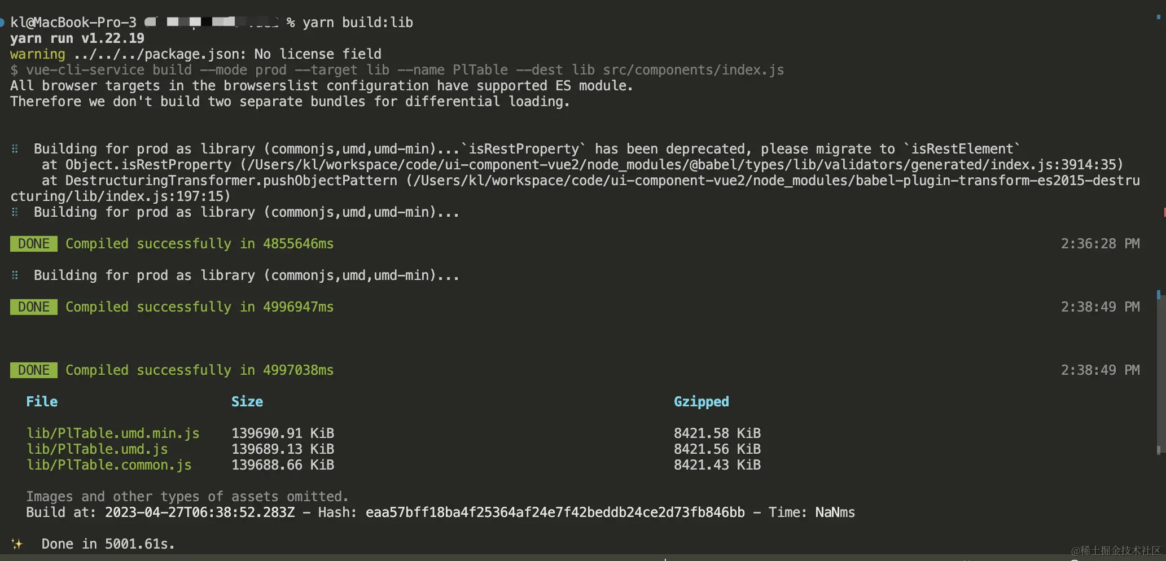The image size is (1166, 561).
Task: Open the lib/PlTable.umd.js file link
Action: pyautogui.click(x=97, y=449)
